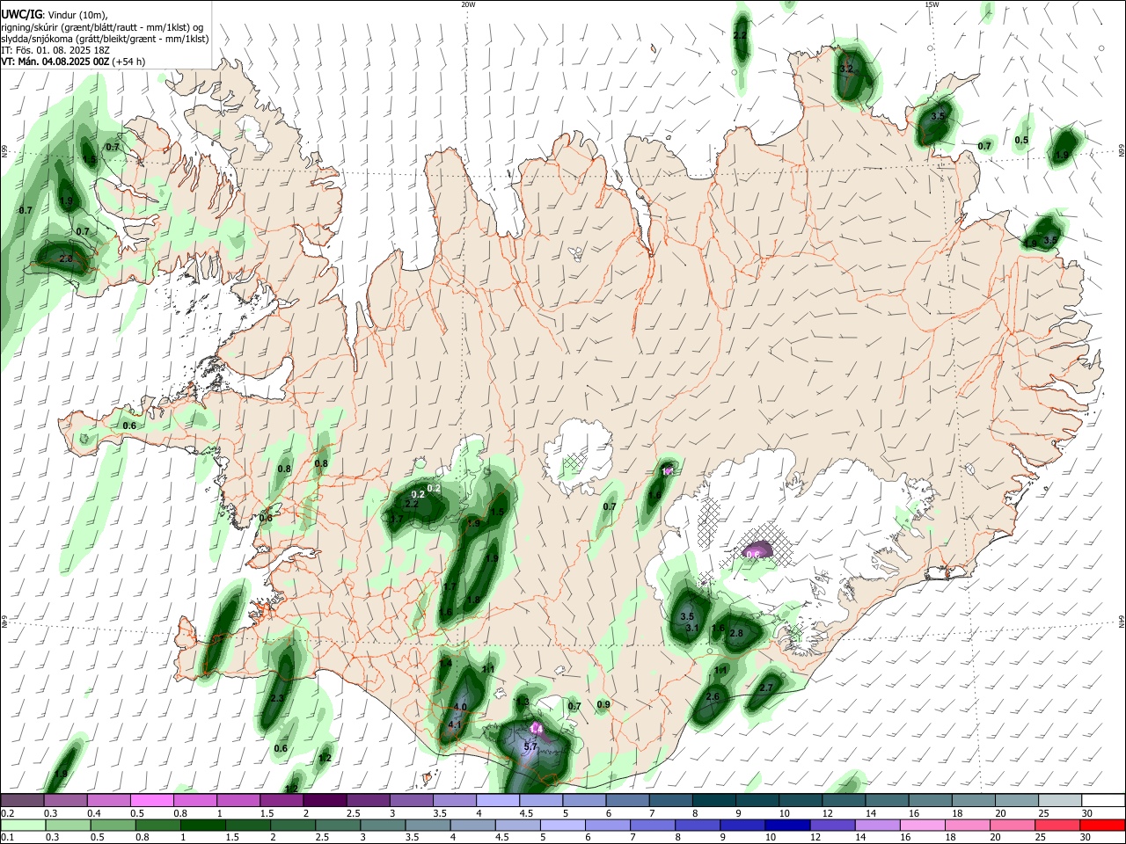
Task: Click the legend label 0.2 in the top row
Action: [7, 813]
